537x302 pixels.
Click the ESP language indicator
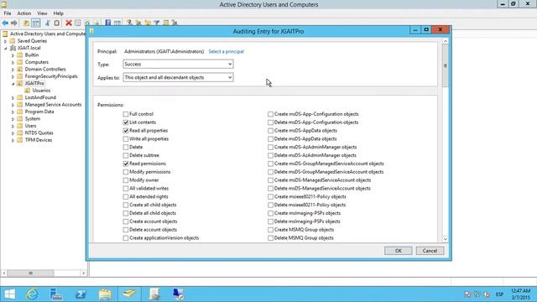click(x=500, y=294)
